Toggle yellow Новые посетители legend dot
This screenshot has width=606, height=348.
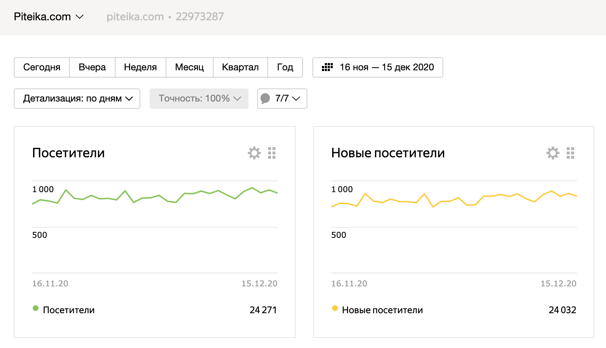click(335, 308)
